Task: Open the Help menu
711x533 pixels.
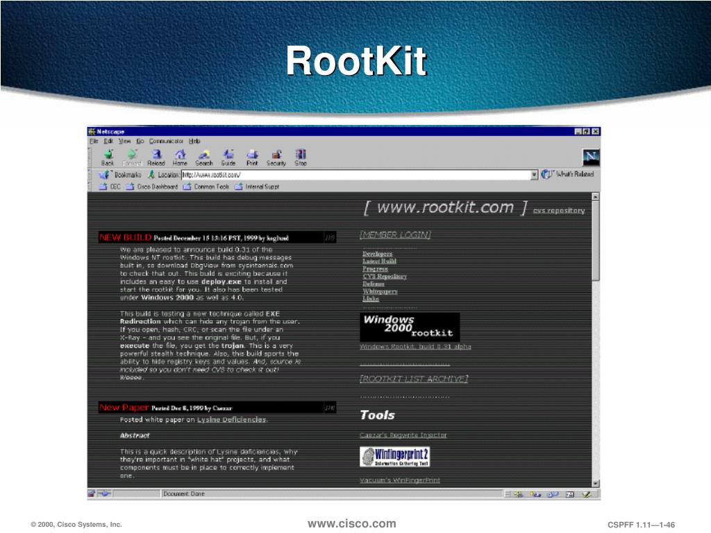Action: coord(194,142)
